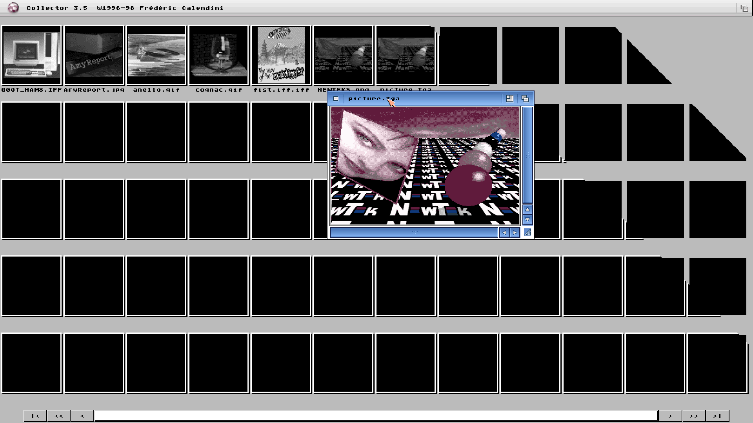Select the cognac.gif thumbnail
753x423 pixels.
[218, 55]
